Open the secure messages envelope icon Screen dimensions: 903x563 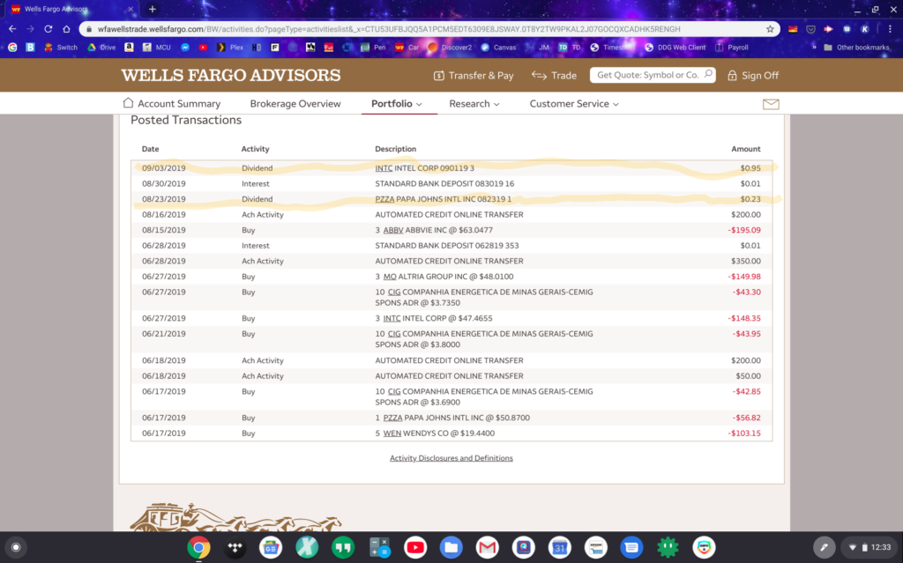click(x=771, y=104)
